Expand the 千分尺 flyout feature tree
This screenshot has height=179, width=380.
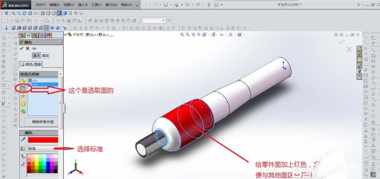pos(65,35)
